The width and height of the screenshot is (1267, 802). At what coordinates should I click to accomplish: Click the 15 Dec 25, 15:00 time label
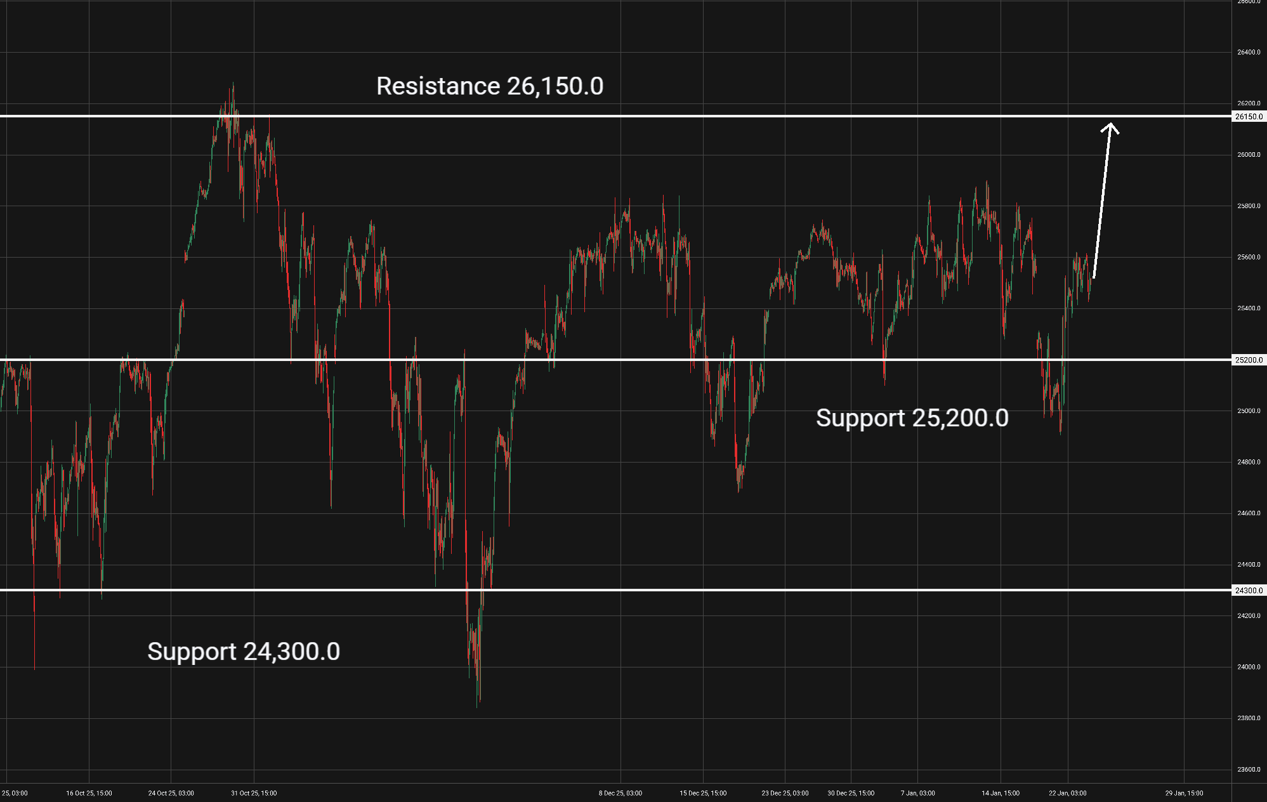pos(703,793)
